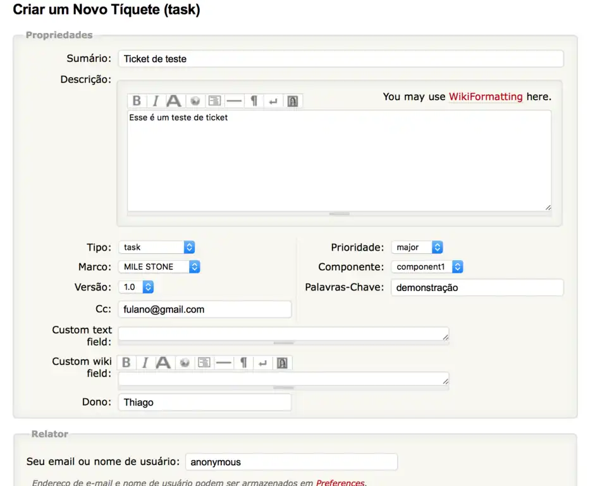Click Italic icon in Descrição toolbar

click(155, 101)
